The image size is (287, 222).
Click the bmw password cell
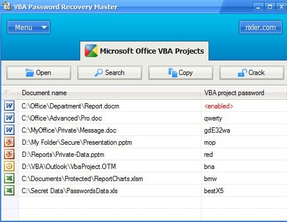point(244,179)
